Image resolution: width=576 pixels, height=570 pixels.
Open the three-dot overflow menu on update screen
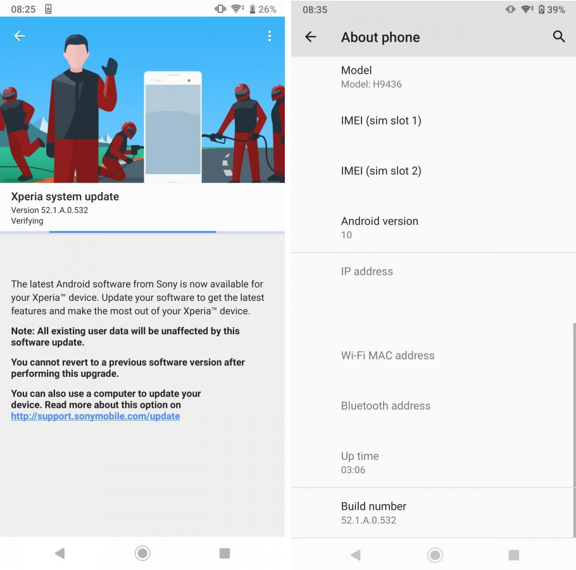270,36
